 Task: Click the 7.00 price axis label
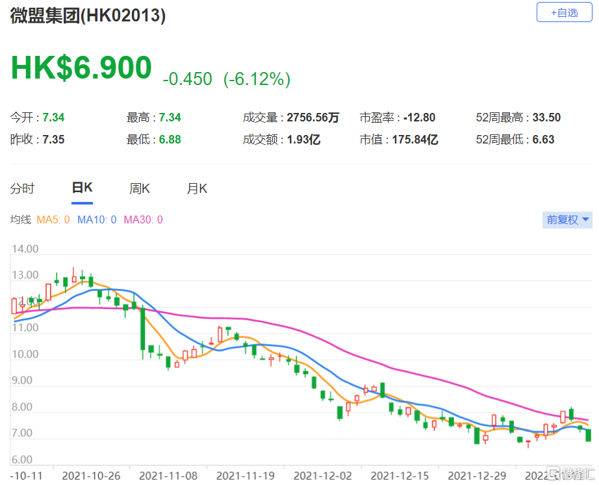22,433
